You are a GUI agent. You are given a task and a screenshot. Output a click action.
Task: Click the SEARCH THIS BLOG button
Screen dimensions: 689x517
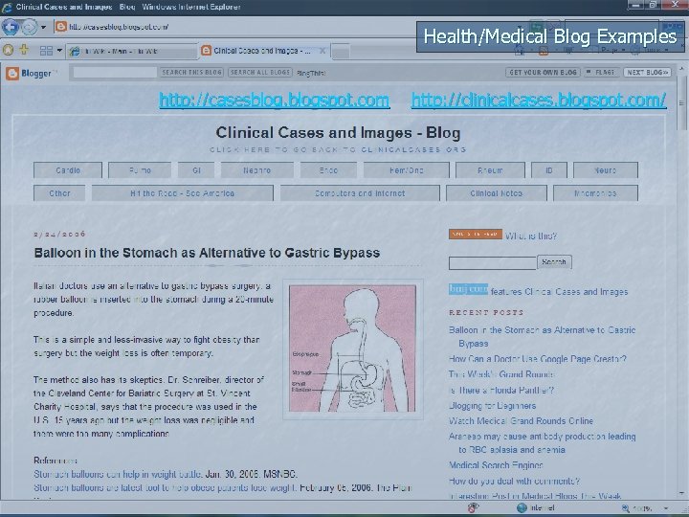[191, 72]
